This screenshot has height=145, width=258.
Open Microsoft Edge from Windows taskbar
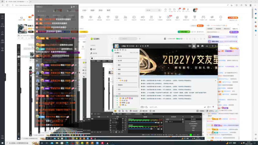(67, 143)
